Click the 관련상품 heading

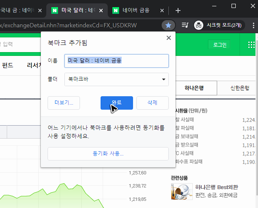[x=179, y=178]
